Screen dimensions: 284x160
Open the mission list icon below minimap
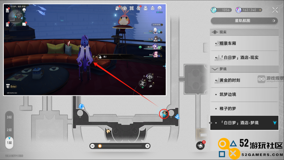(7, 24)
